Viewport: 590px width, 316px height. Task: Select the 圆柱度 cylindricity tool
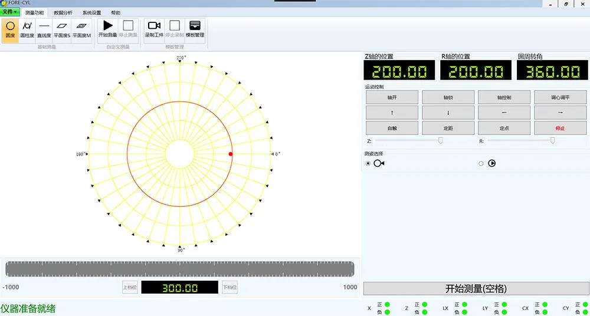(27, 29)
